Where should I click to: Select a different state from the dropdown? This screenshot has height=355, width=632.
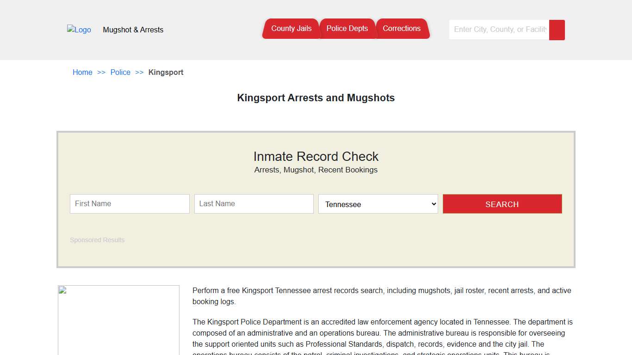(x=378, y=204)
